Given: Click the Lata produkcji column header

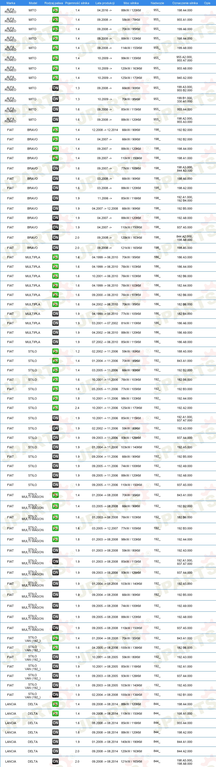Looking at the screenshot, I should [105, 3].
